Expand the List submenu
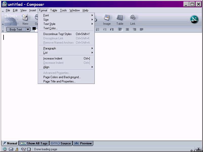This screenshot has width=203, height=152. click(x=66, y=52)
